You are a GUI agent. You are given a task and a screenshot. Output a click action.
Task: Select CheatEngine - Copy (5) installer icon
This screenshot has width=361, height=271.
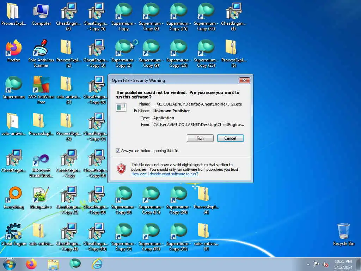pyautogui.click(x=96, y=17)
